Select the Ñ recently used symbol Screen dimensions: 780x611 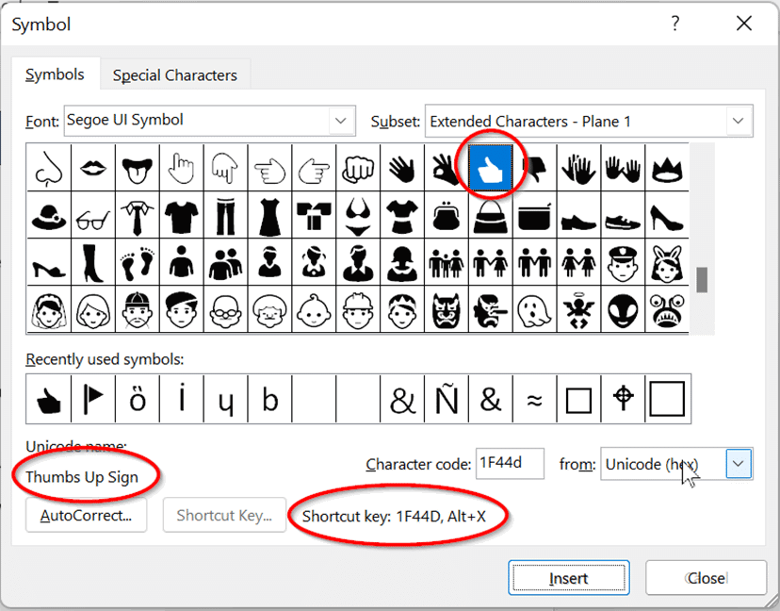[447, 399]
